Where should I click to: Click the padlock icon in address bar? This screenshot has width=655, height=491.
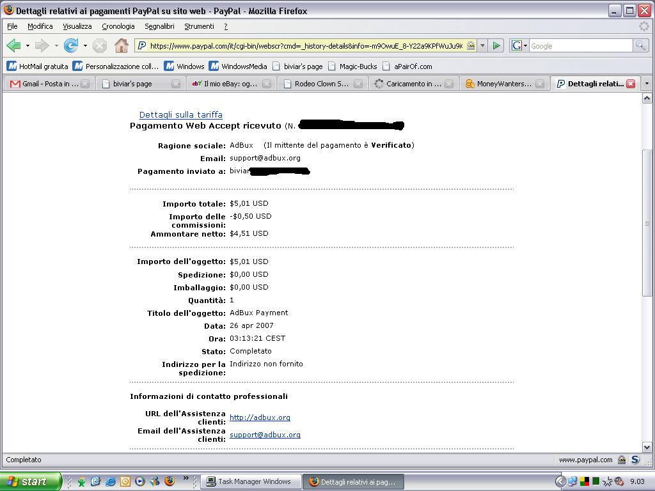[x=471, y=45]
